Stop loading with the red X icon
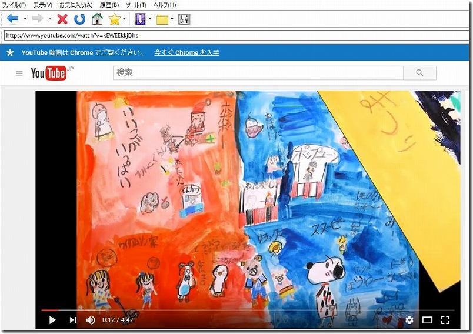 point(62,19)
